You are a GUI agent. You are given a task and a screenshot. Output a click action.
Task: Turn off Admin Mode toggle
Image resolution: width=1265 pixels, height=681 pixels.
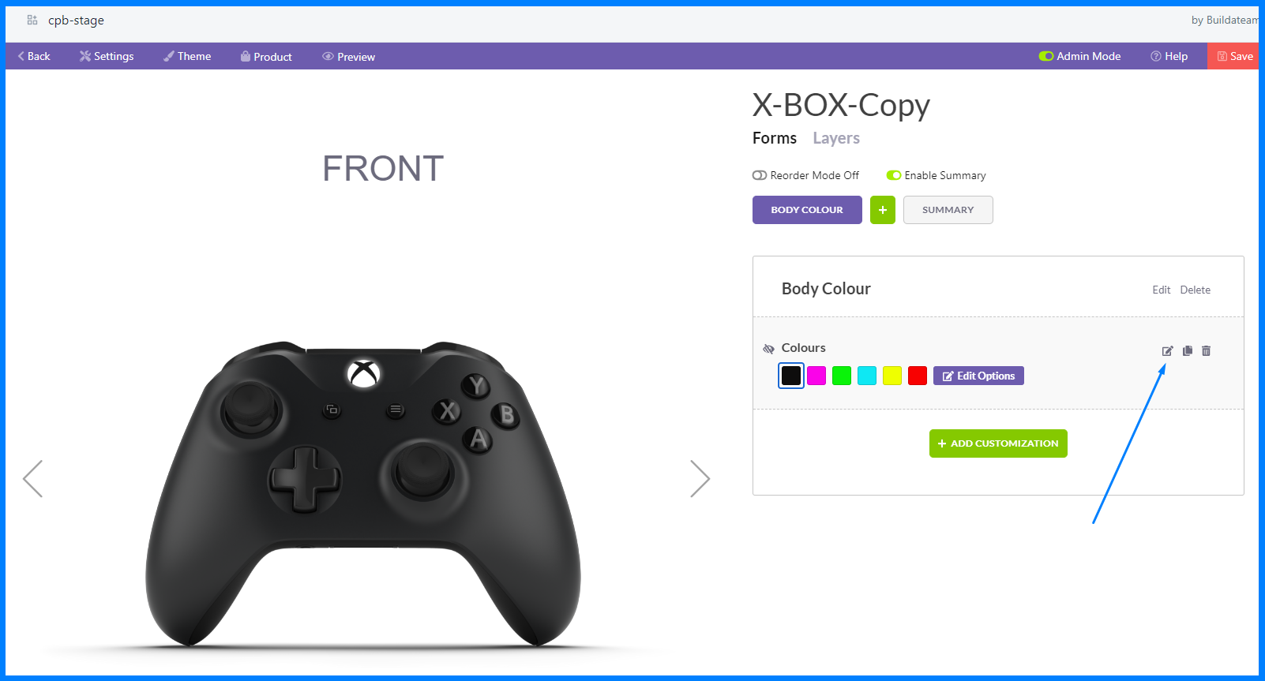click(x=1046, y=56)
